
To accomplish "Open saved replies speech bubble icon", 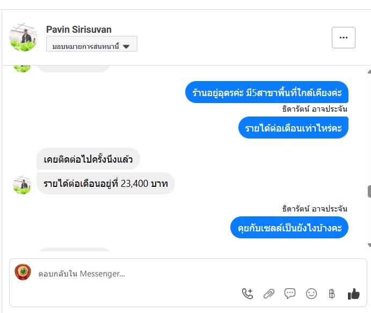I will click(x=290, y=294).
